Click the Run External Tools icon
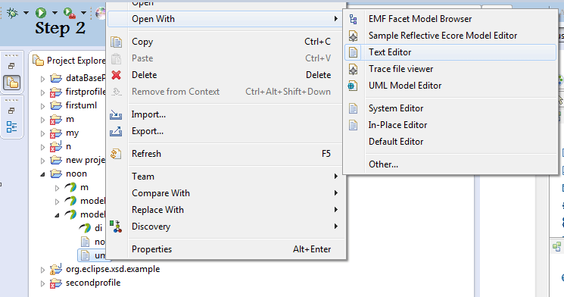 [x=70, y=13]
